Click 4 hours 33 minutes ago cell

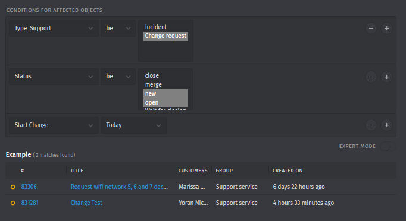[304, 203]
